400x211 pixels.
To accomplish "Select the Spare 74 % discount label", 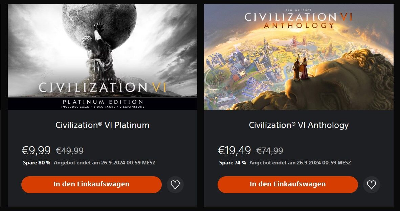I will tap(232, 163).
